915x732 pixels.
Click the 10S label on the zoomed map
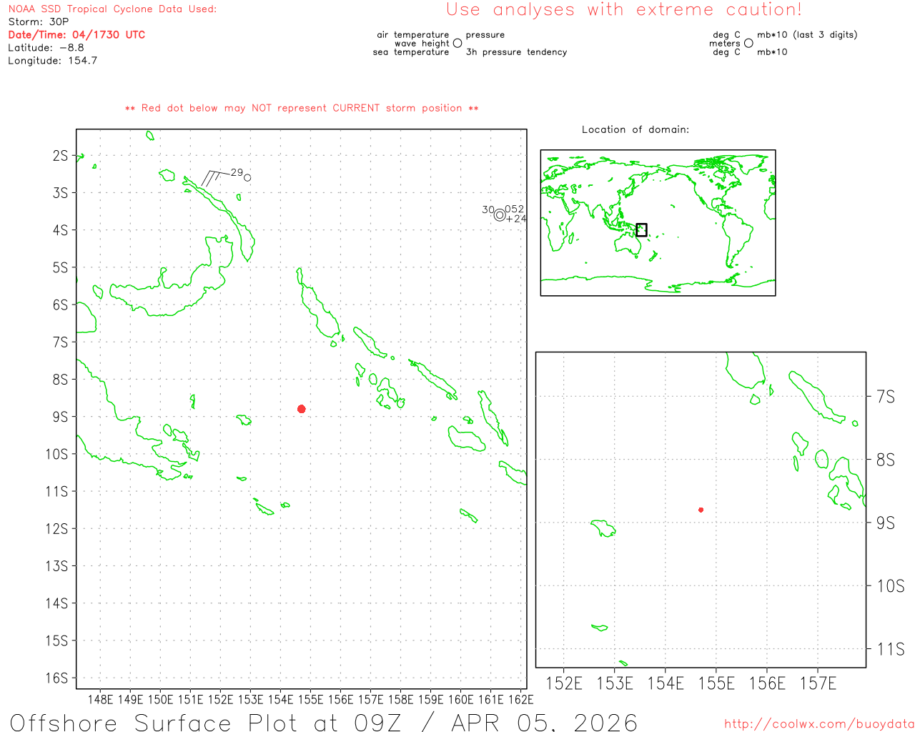[x=890, y=586]
